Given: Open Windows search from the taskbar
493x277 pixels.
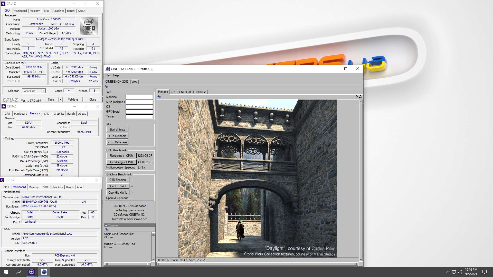Looking at the screenshot, I should pos(18,272).
